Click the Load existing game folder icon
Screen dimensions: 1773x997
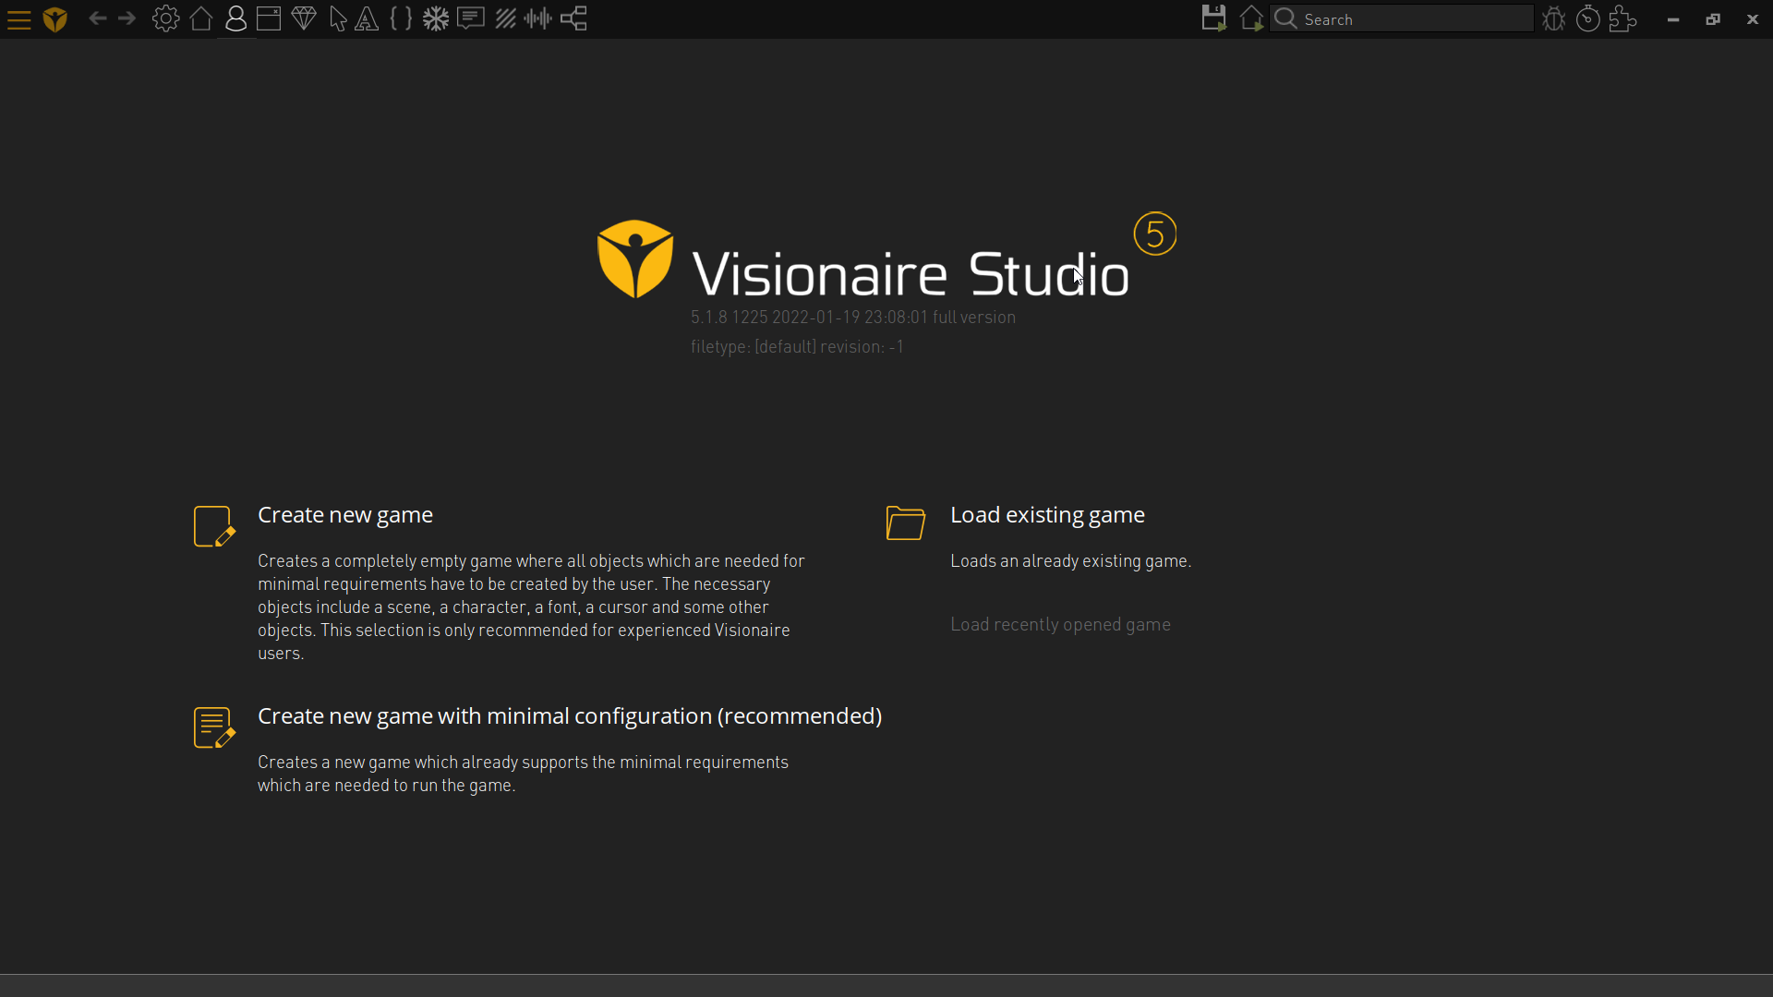[906, 523]
